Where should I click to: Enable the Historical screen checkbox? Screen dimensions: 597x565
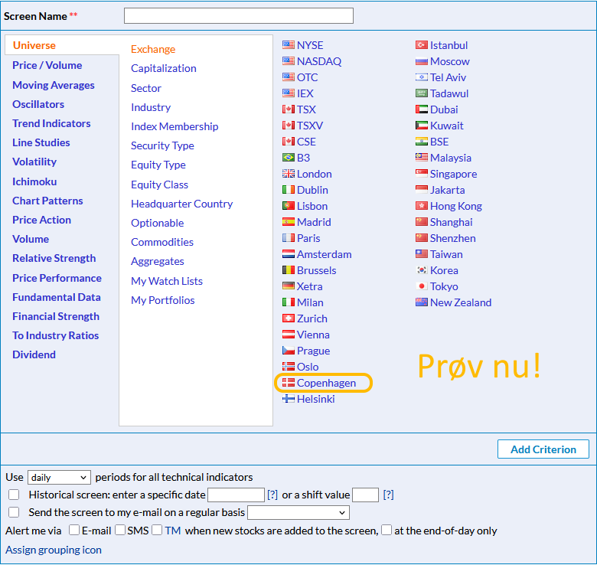click(x=14, y=495)
